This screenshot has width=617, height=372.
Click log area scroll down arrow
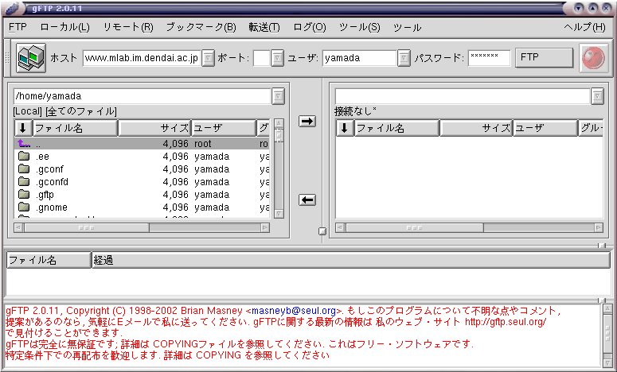click(607, 363)
